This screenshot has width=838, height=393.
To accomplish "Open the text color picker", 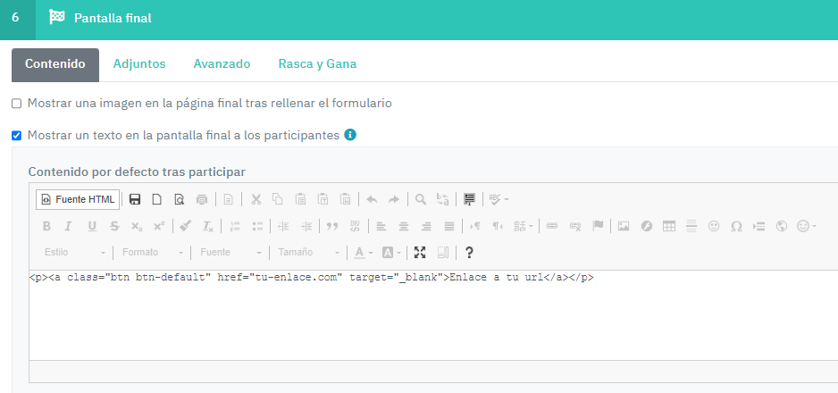I will tap(364, 252).
